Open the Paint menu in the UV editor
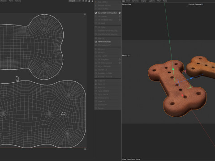This screenshot has height=161, width=215. click(11, 1)
